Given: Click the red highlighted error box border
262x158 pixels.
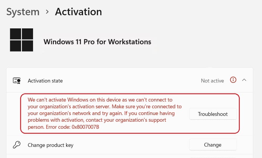Looking at the screenshot, I should click(130, 94).
